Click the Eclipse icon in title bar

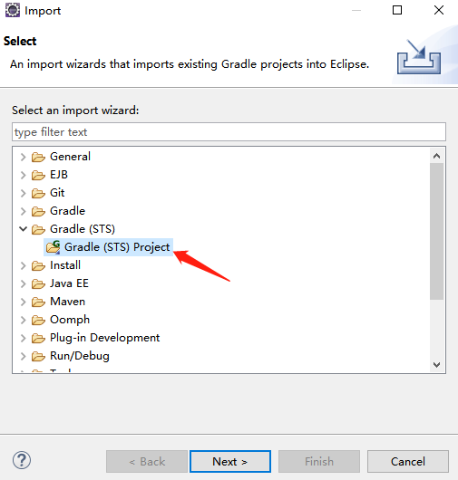[x=13, y=10]
